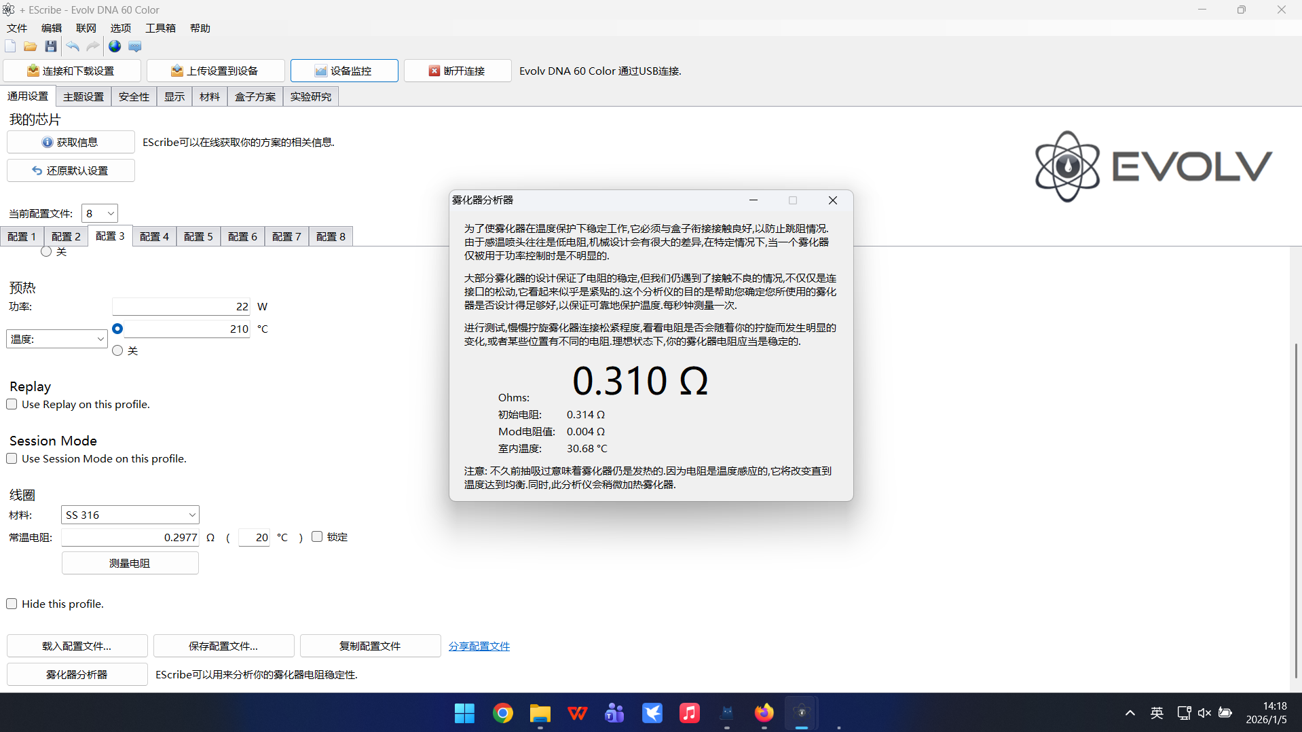Image resolution: width=1302 pixels, height=732 pixels.
Task: Expand the 当前配置文件 number dropdown
Action: click(100, 213)
